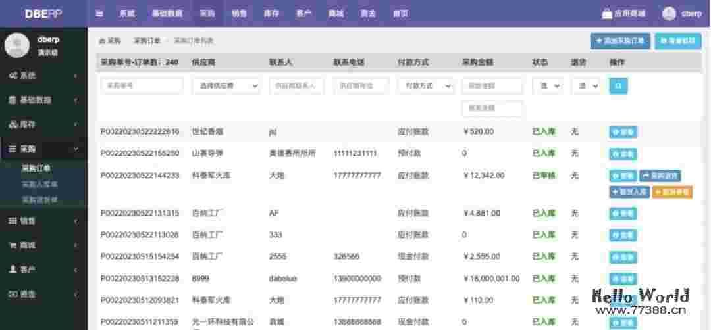The width and height of the screenshot is (711, 330).
Task: Click order number P00220230522222616
Action: point(140,131)
